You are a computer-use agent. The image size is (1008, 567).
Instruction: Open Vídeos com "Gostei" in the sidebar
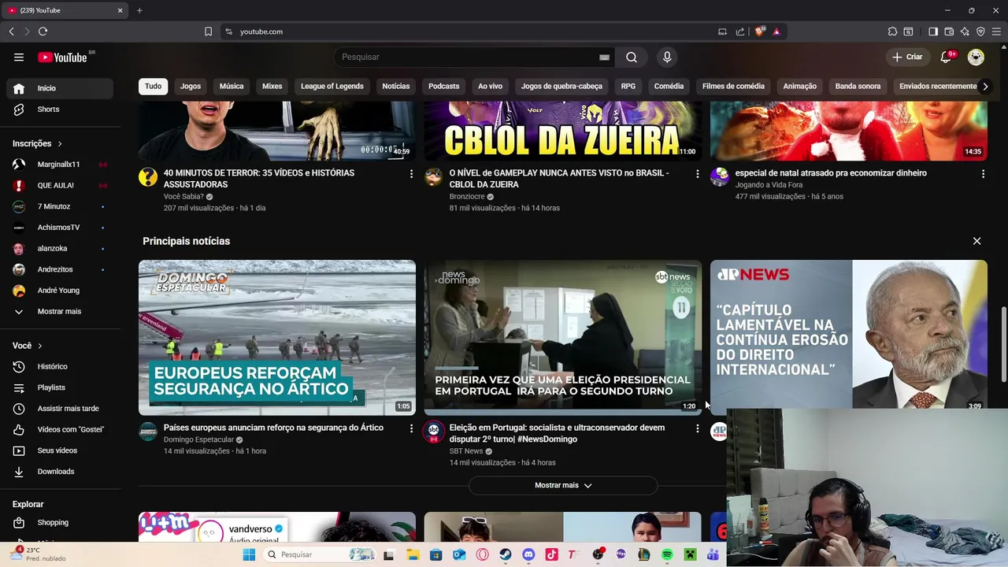[x=60, y=429]
